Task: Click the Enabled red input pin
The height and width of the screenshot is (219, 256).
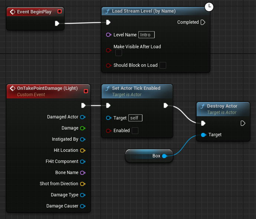Action: click(109, 131)
